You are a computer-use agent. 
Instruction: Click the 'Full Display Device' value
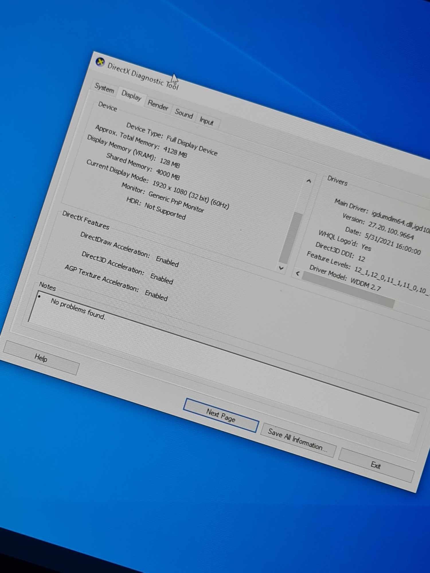(192, 146)
